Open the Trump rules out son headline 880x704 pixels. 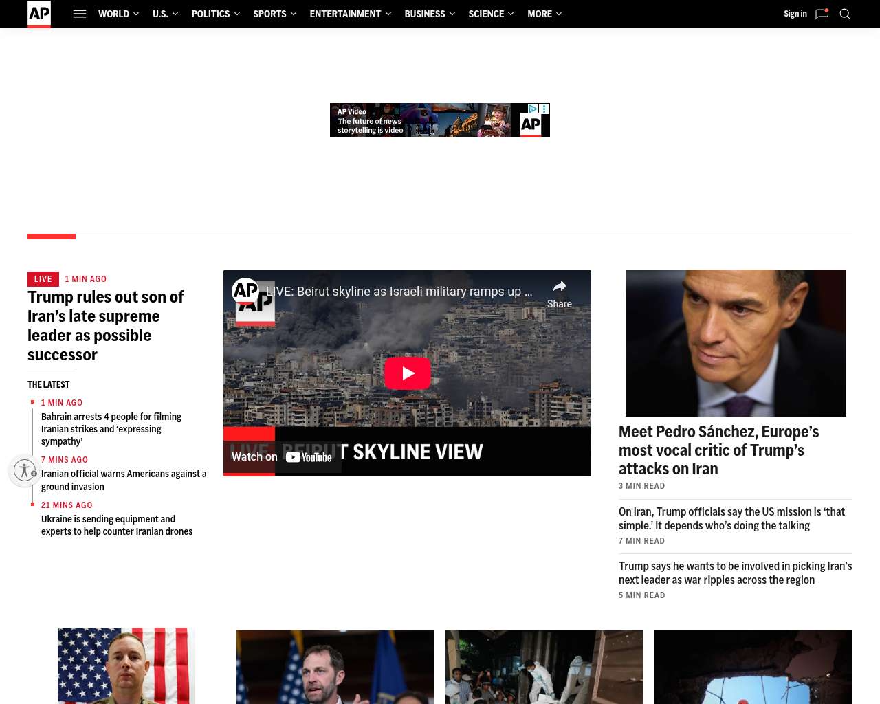coord(105,326)
